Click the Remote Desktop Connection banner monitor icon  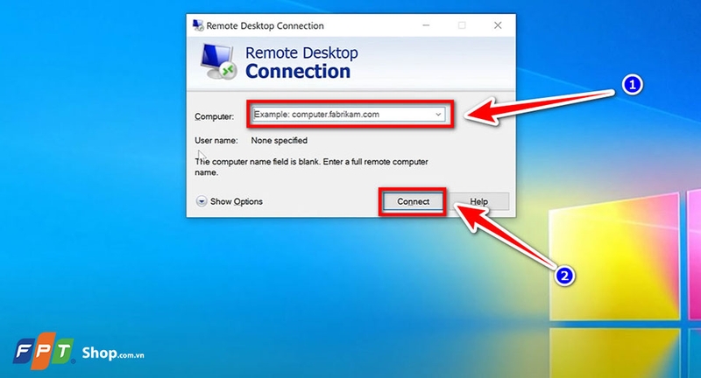[218, 61]
